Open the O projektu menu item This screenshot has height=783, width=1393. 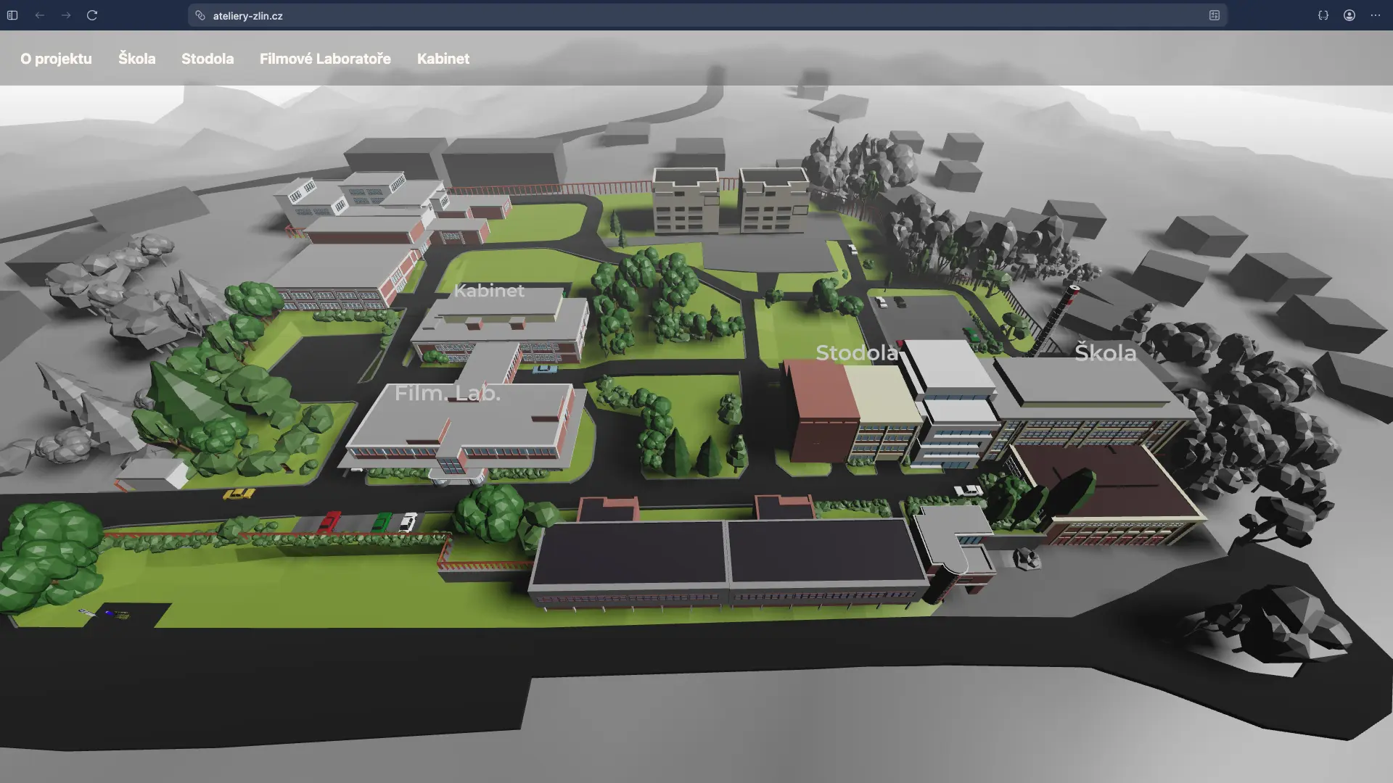click(56, 59)
